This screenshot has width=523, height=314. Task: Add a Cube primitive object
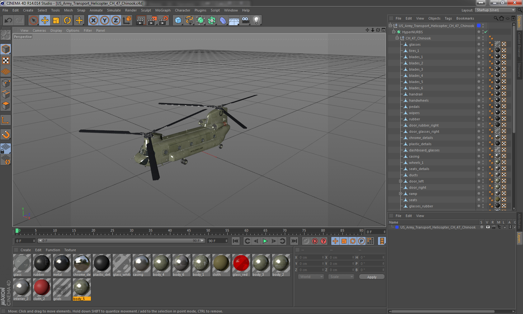[x=178, y=21]
